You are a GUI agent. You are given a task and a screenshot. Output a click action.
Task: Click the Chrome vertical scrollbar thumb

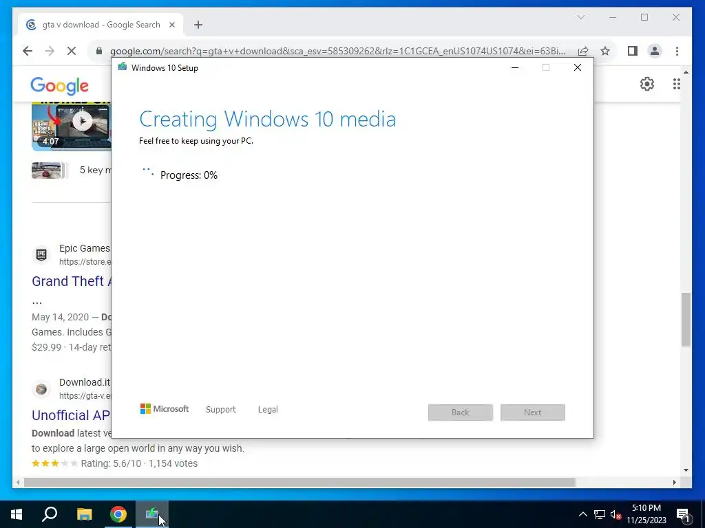tap(686, 319)
